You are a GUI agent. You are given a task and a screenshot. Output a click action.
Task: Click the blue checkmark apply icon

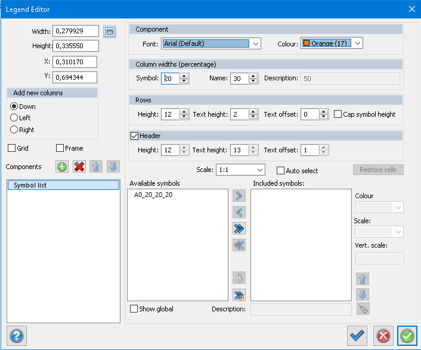(x=357, y=336)
